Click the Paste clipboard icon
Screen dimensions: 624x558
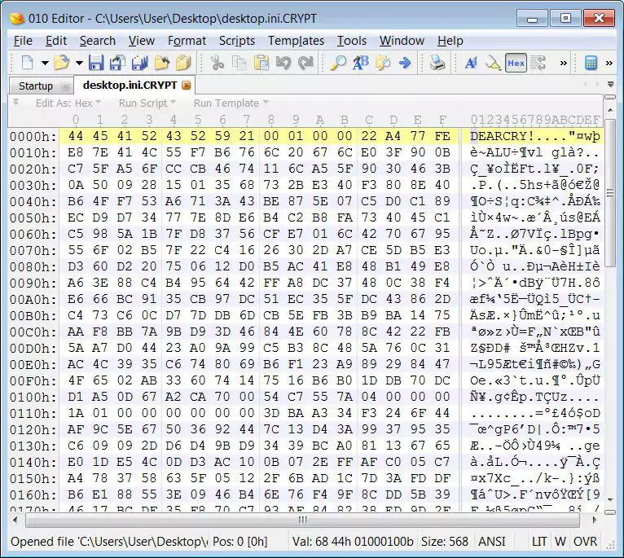tap(261, 63)
